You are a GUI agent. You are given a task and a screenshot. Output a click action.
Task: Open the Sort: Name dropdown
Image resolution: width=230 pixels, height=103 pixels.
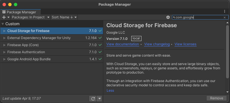pos(64,17)
